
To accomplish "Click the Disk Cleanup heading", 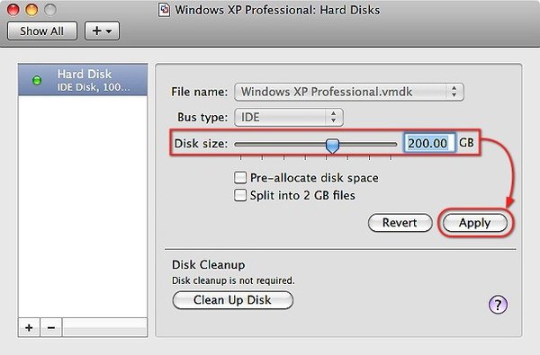I will coord(209,264).
